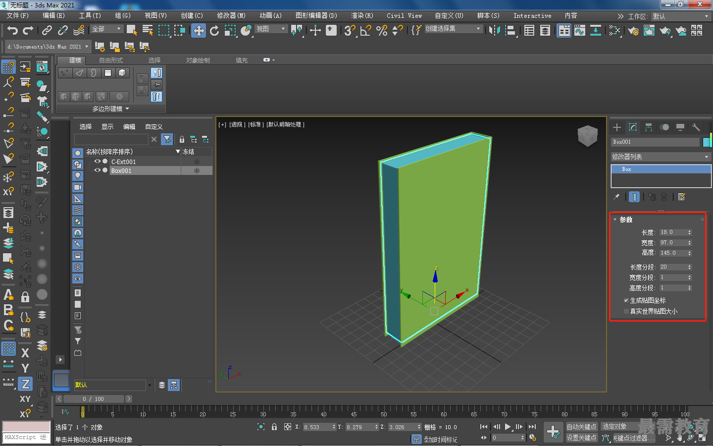Screen dimensions: 713x446
Task: Click the Pin Stack icon
Action: pyautogui.click(x=616, y=197)
